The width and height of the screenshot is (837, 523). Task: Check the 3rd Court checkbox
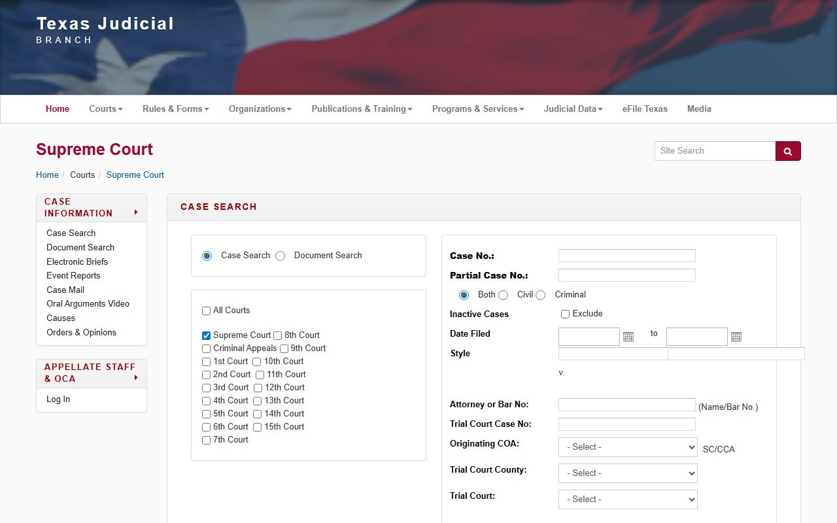point(207,388)
